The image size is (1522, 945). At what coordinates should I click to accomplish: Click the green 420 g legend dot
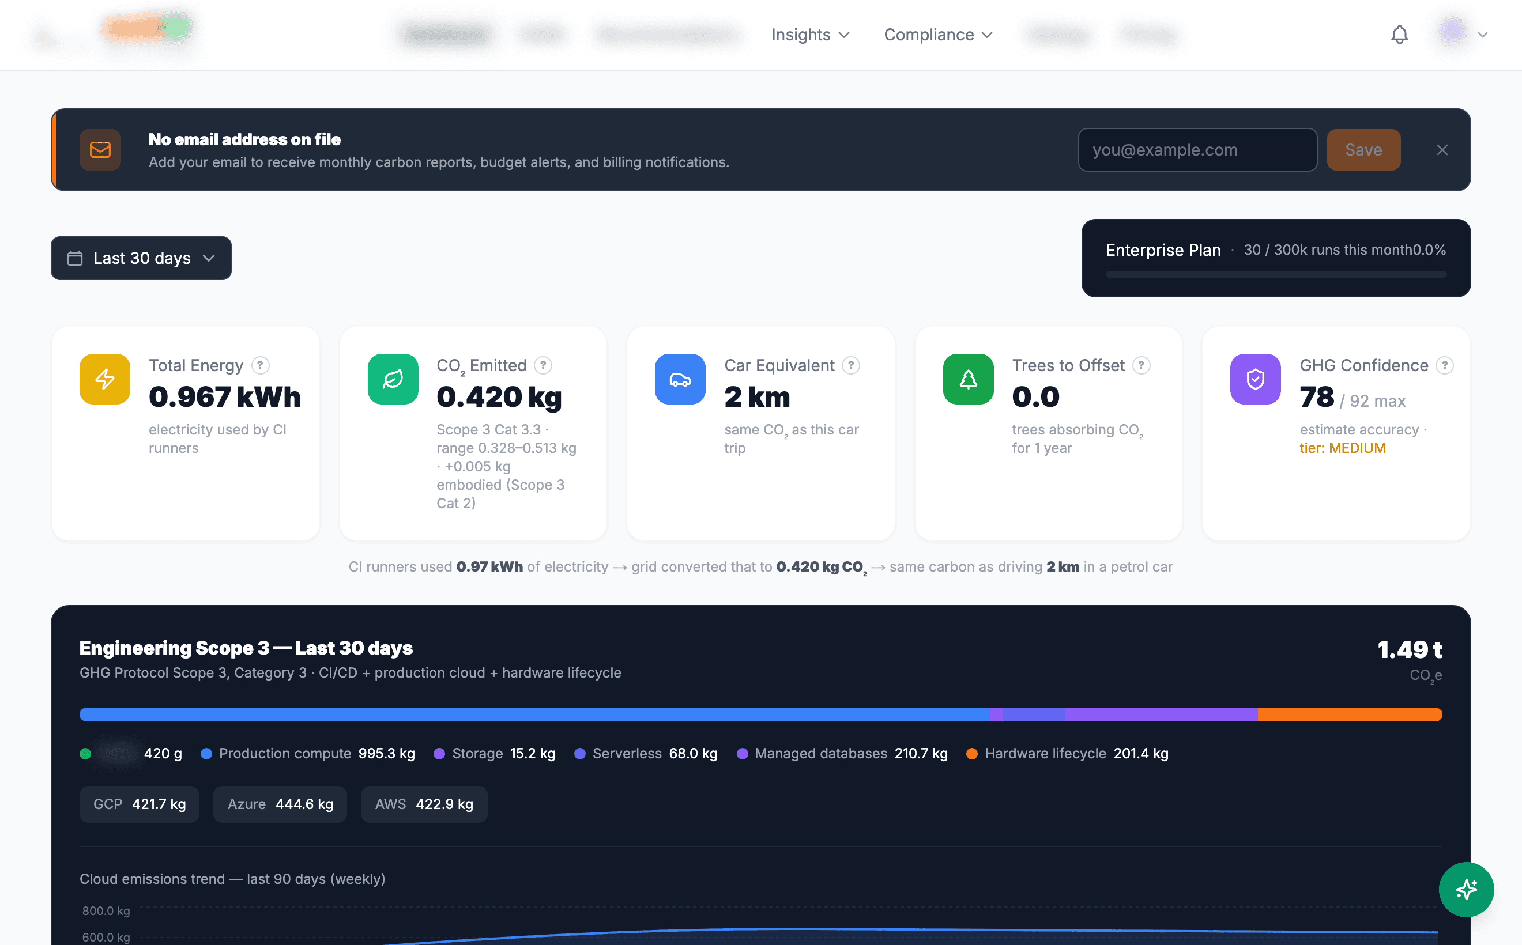tap(86, 753)
